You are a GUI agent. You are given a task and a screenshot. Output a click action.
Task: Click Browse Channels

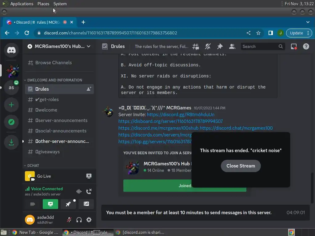[59, 63]
